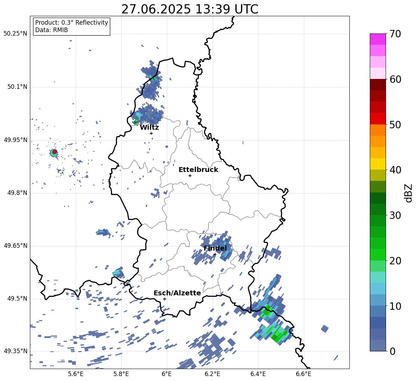Click the colorbar tick label 20

coord(395,260)
